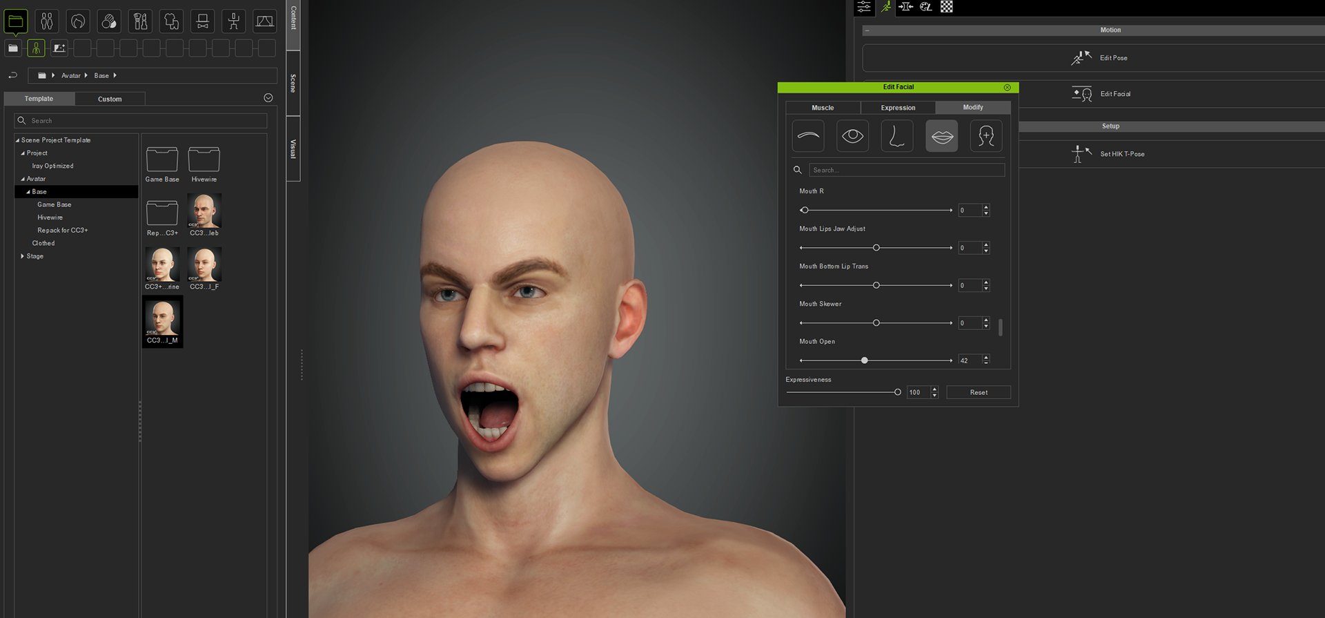
Task: Choose the Eye region icon in Edit Facial
Action: (852, 136)
